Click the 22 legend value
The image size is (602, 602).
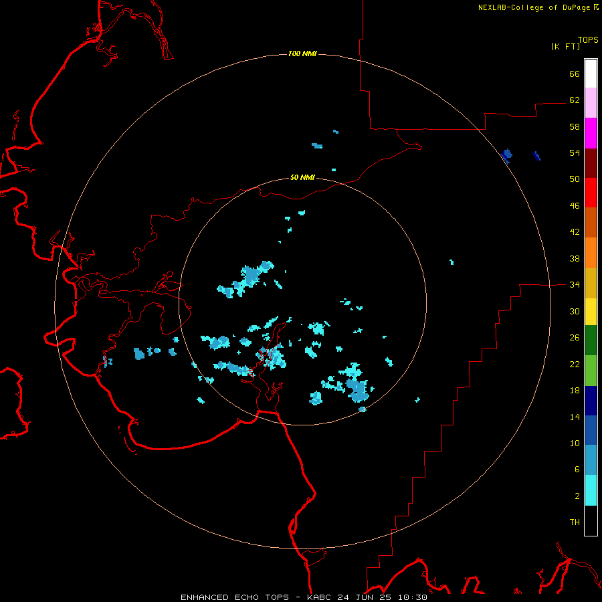click(x=575, y=364)
